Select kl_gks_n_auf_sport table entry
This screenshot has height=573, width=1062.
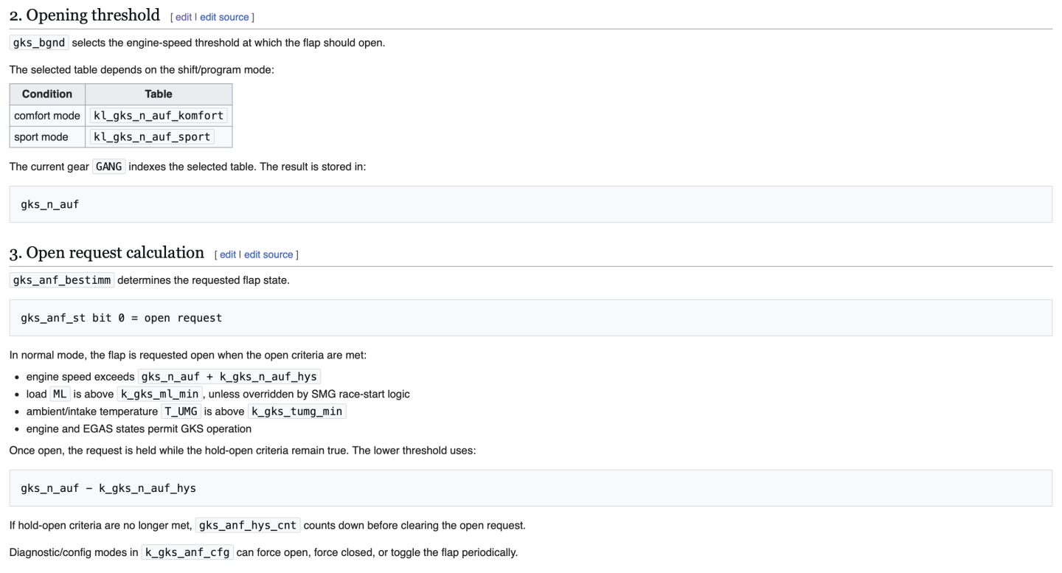pyautogui.click(x=152, y=137)
